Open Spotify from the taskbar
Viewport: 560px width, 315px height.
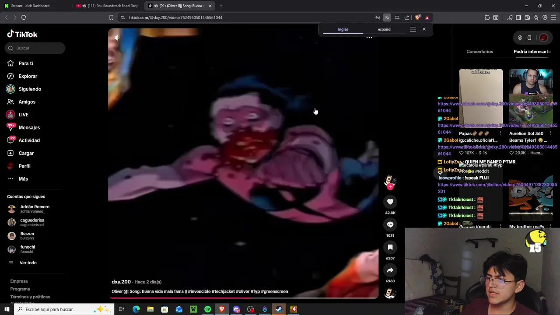[207, 309]
